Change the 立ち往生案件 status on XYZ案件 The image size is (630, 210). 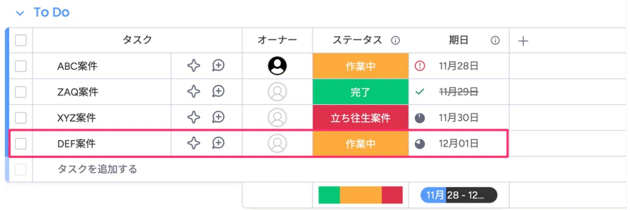[x=360, y=118]
